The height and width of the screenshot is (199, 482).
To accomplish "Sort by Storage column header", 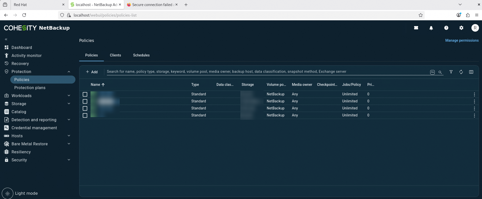I will pyautogui.click(x=247, y=85).
